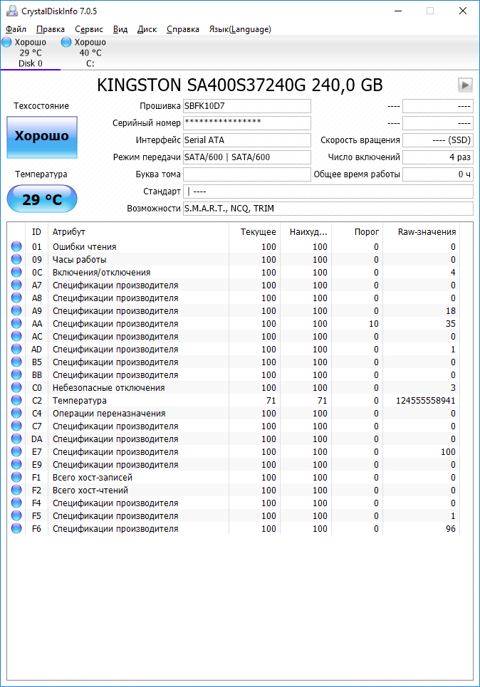This screenshot has width=480, height=687.
Task: Click the empty Буква тома field
Action: 247,174
